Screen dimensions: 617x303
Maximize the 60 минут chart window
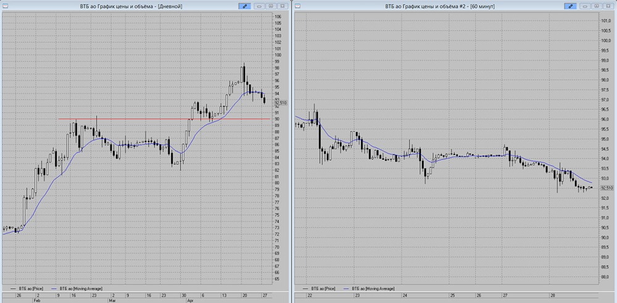pos(597,6)
